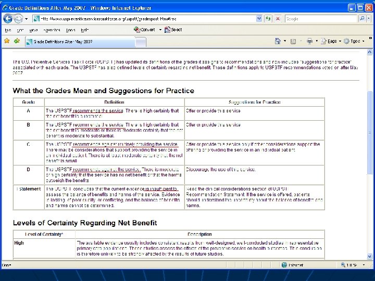
Task: Click the RSS Feeds icon
Action: [x=293, y=41]
